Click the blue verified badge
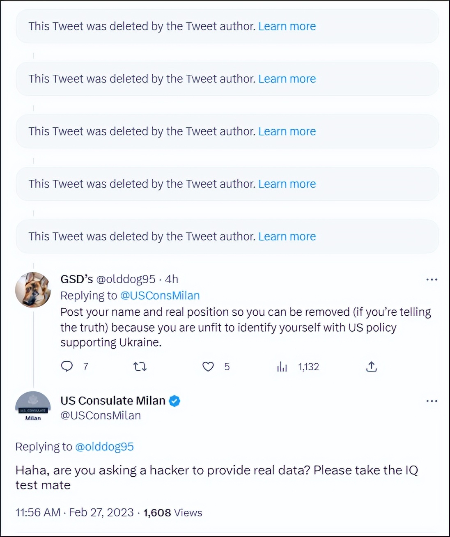 pyautogui.click(x=174, y=401)
